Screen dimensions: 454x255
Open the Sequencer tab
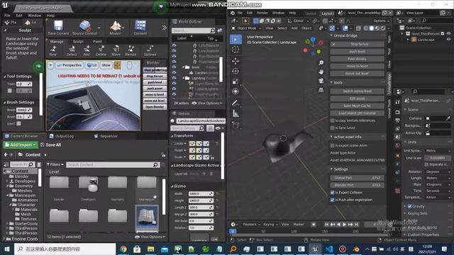coord(106,136)
